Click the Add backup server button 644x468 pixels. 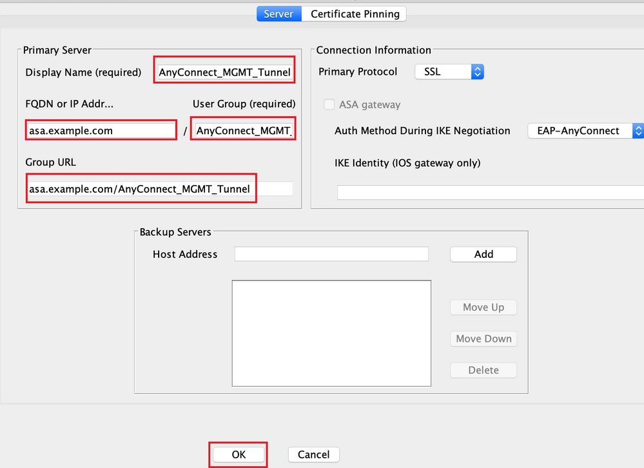(483, 254)
